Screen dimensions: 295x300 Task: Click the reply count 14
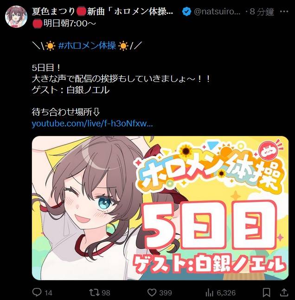point(48,293)
